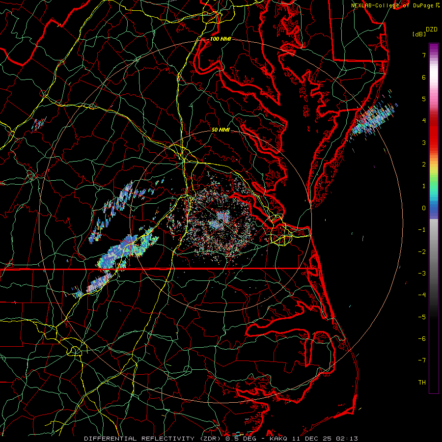
Task: Click the '6' value on the color scale
Action: click(x=424, y=77)
